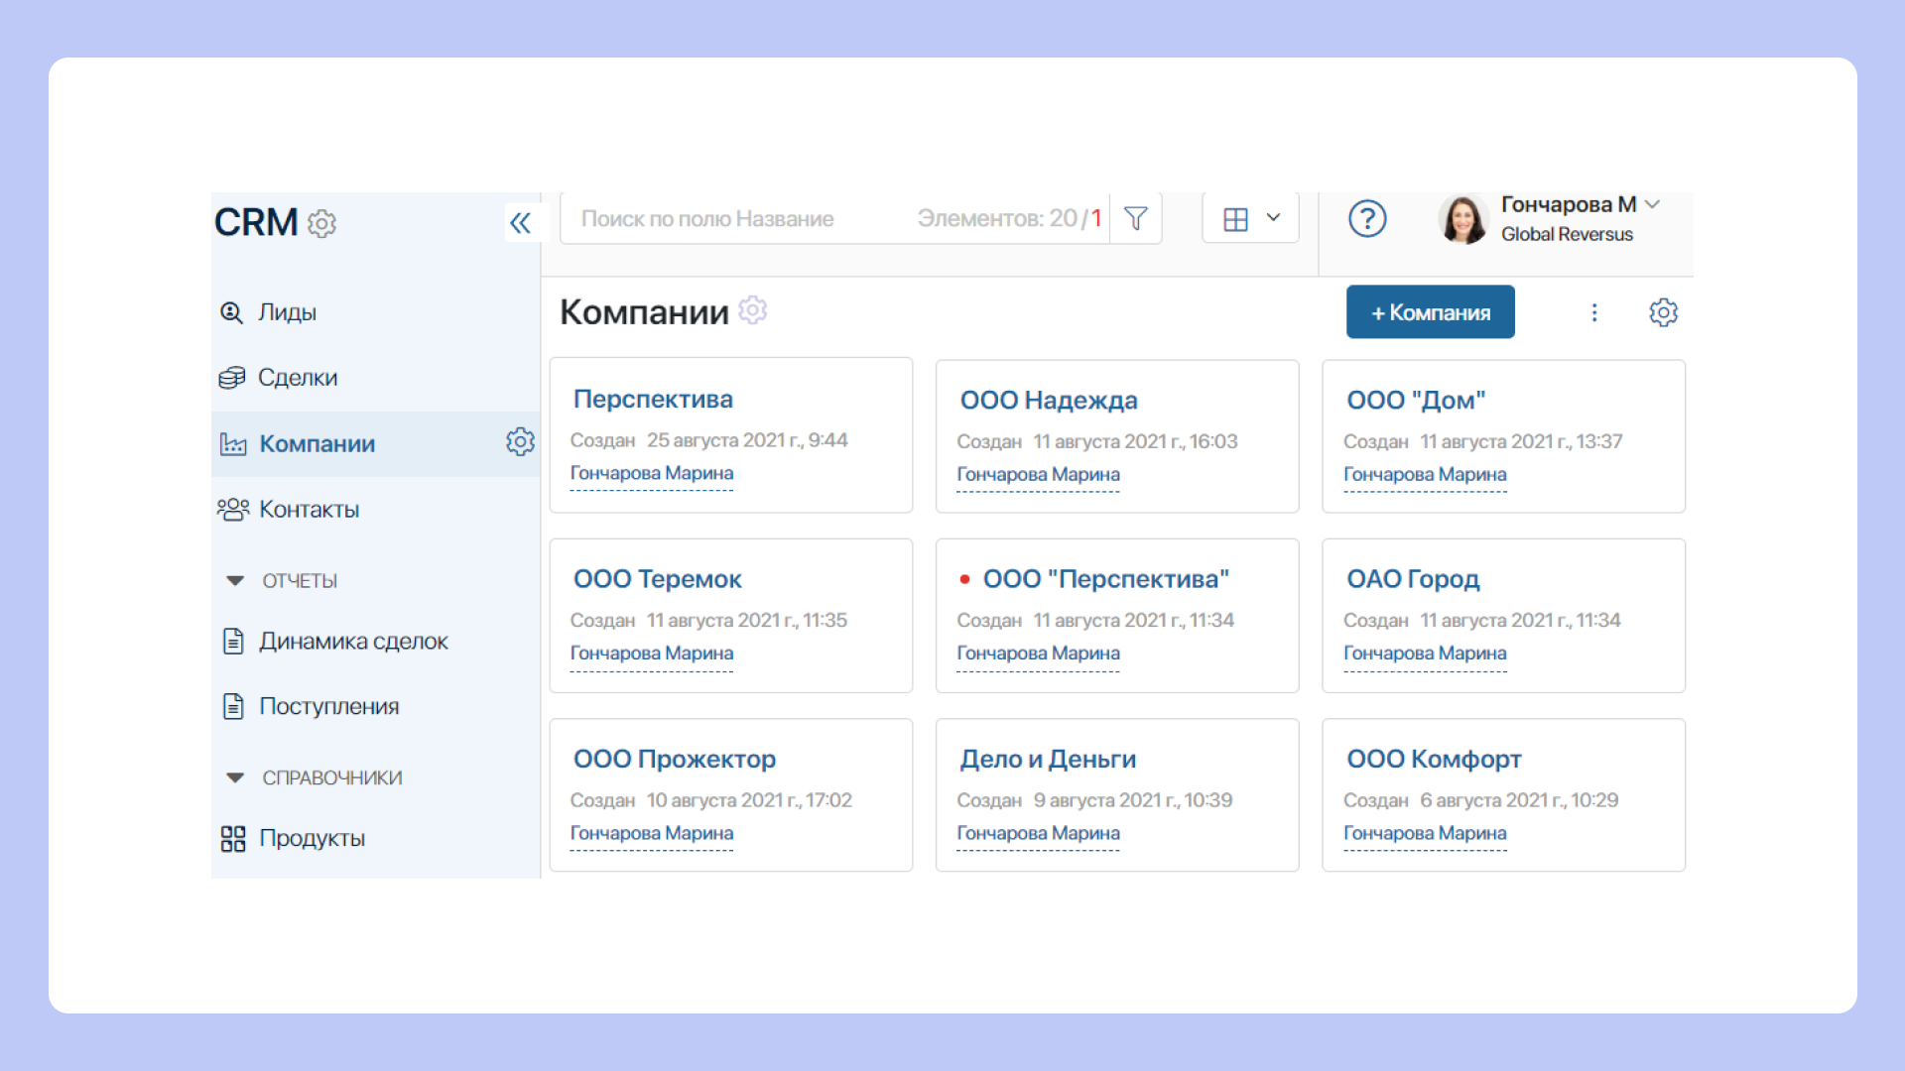This screenshot has height=1071, width=1905.
Task: Click gear icon in Компании sidebar item
Action: [x=520, y=442]
